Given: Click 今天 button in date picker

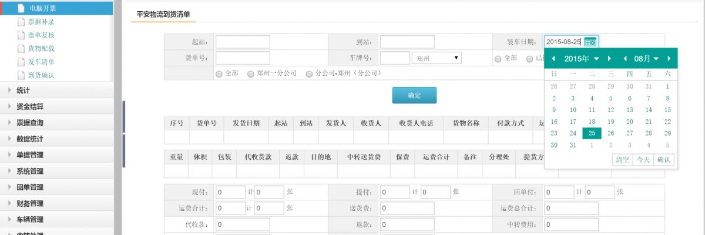Looking at the screenshot, I should (643, 160).
